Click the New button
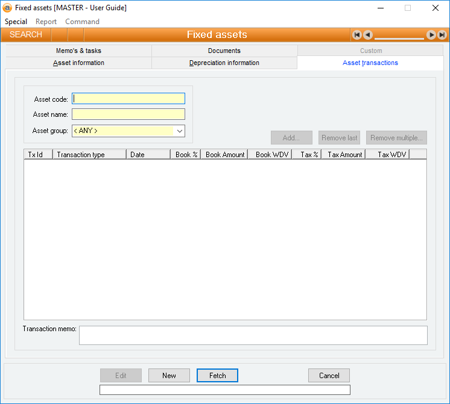 [169, 376]
